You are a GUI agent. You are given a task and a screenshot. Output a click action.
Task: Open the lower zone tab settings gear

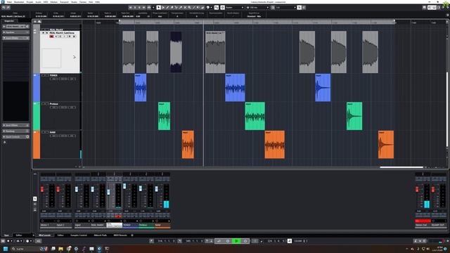[x=132, y=235]
